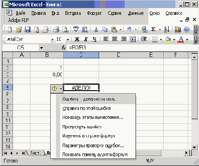Click the fx Insert Function icon
Viewport: 199px width, 166px height.
click(x=64, y=48)
